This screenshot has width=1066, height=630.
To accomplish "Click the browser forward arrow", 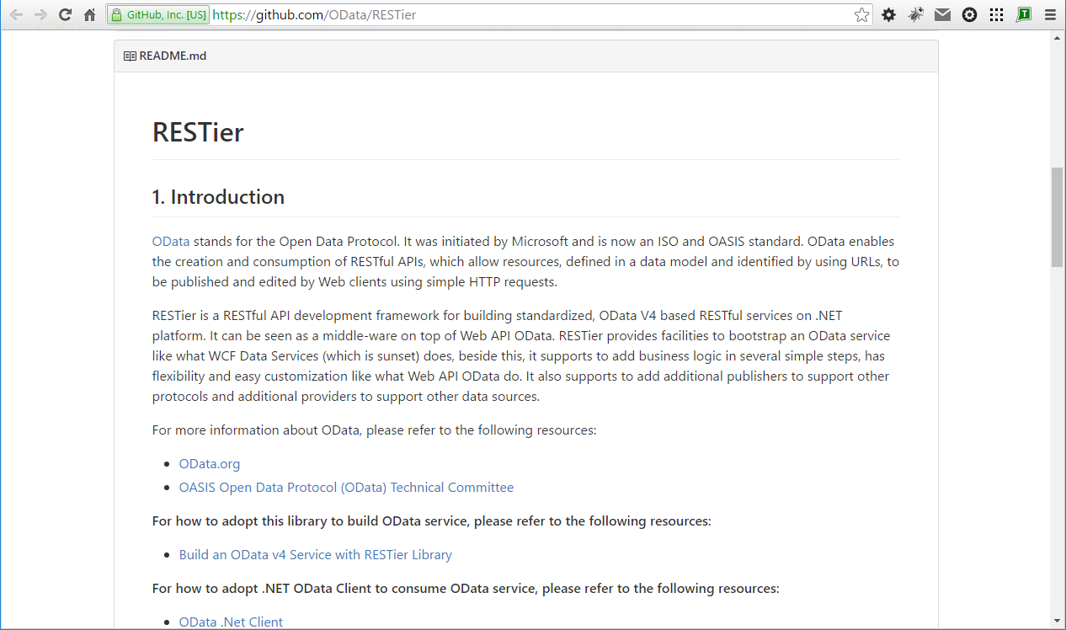I will [x=40, y=15].
